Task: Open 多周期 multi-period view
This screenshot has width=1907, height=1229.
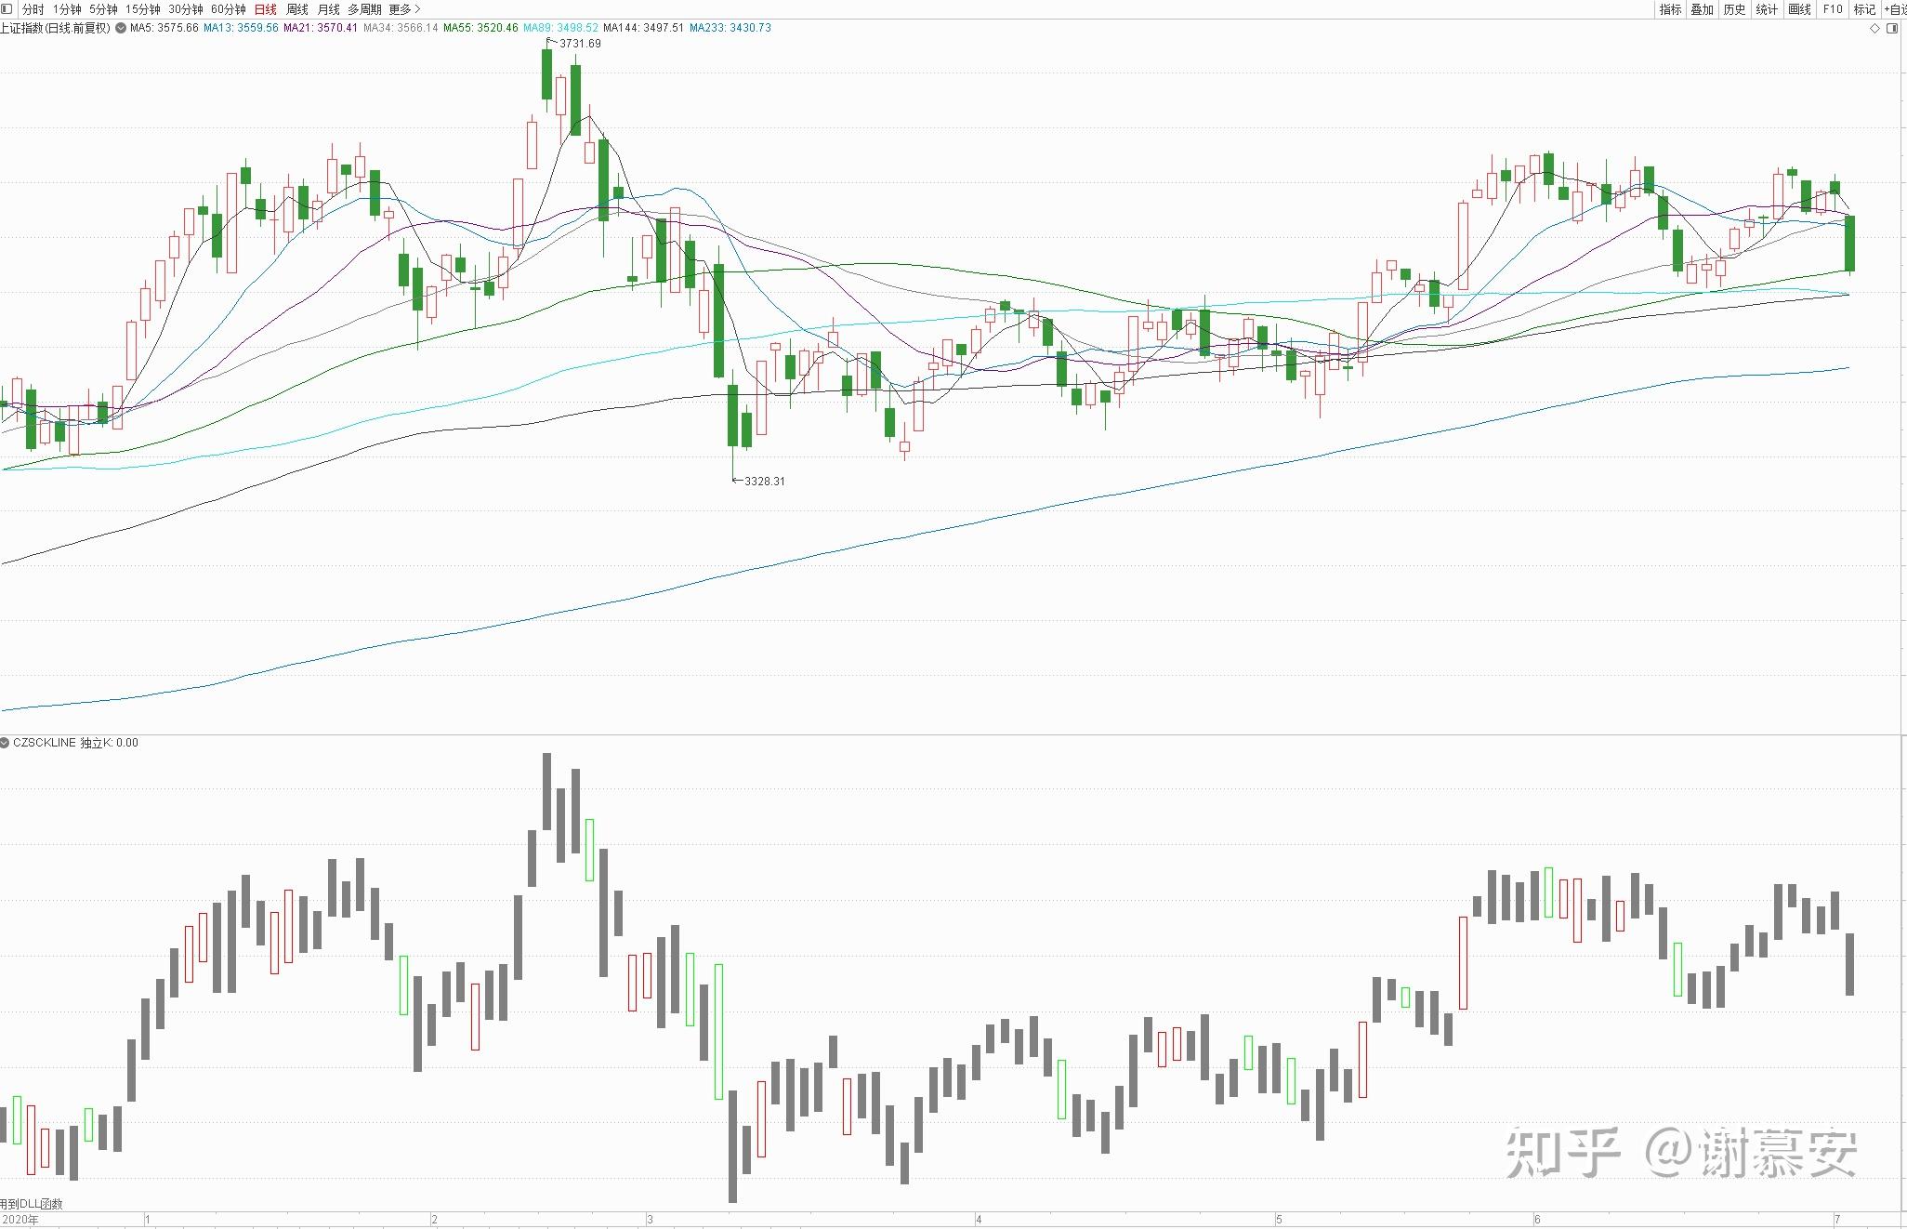Action: coord(364,9)
